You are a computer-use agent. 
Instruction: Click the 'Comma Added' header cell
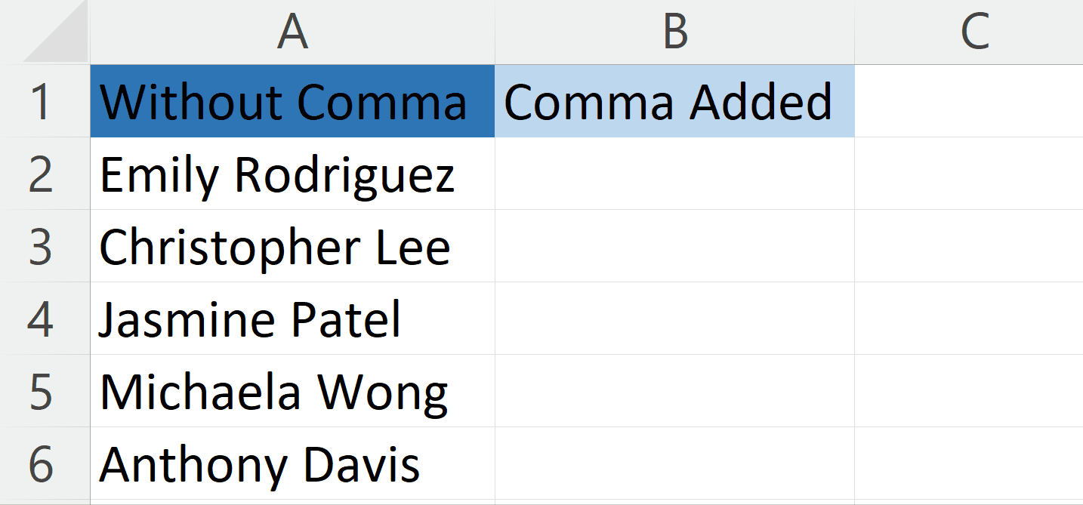click(674, 102)
